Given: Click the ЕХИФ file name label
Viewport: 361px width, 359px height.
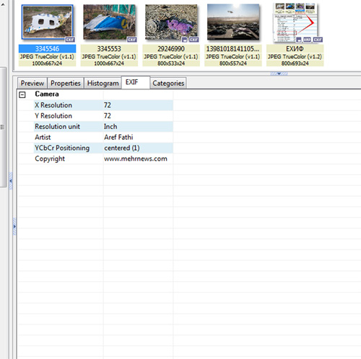Looking at the screenshot, I should (x=295, y=49).
